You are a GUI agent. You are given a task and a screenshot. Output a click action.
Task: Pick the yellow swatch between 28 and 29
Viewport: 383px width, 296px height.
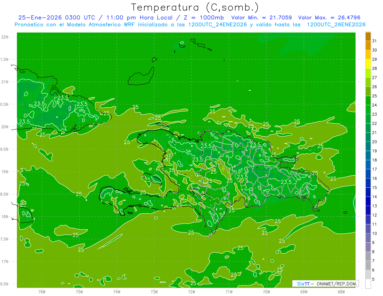(x=368, y=64)
